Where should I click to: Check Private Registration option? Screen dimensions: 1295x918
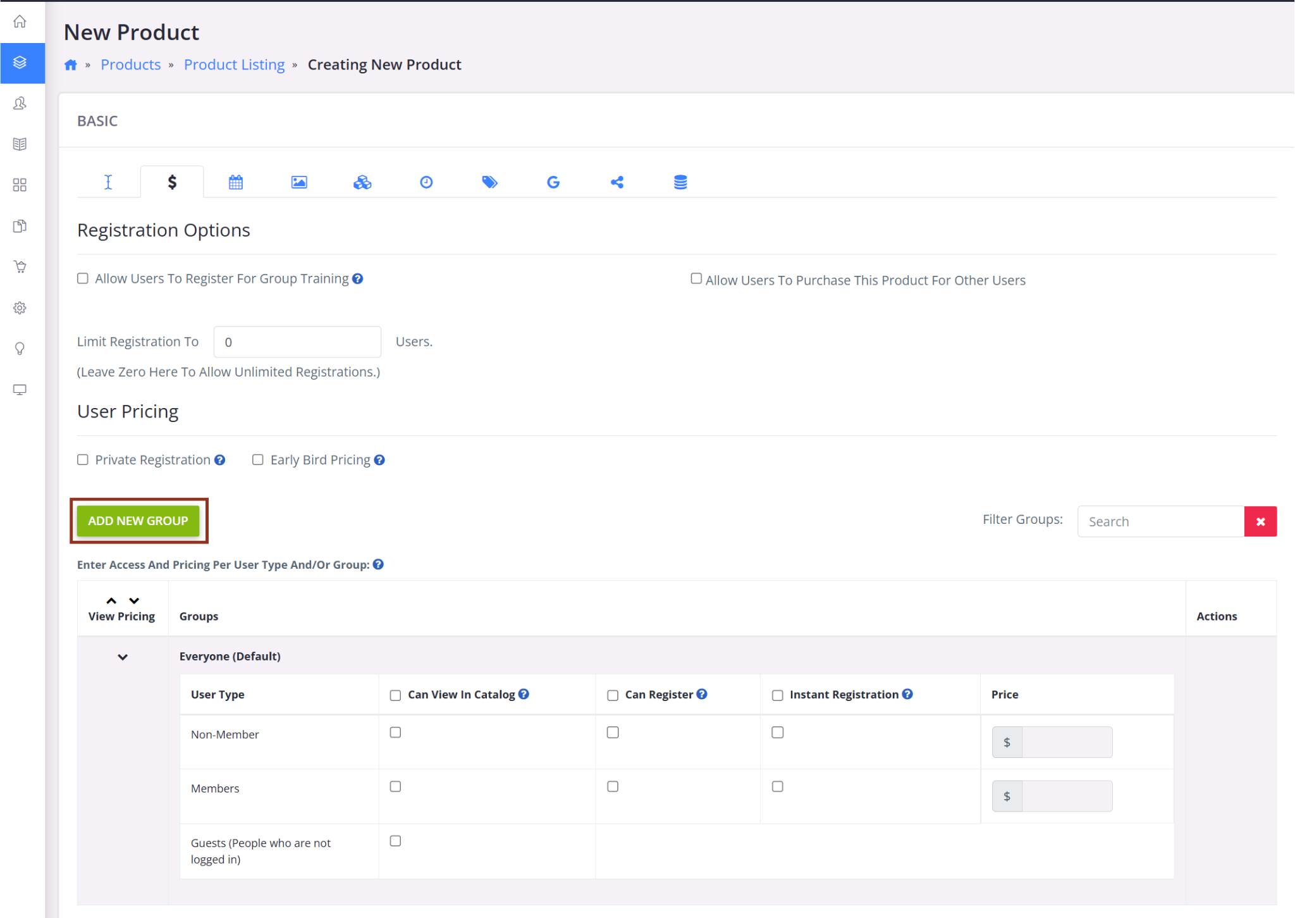point(83,460)
